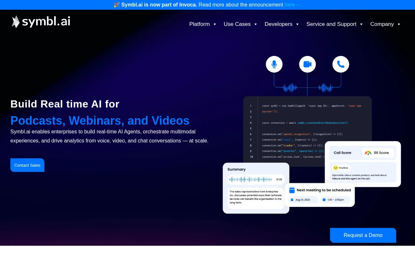Click the 'Positive' sentiment label
This screenshot has width=415, height=259.
(344, 168)
